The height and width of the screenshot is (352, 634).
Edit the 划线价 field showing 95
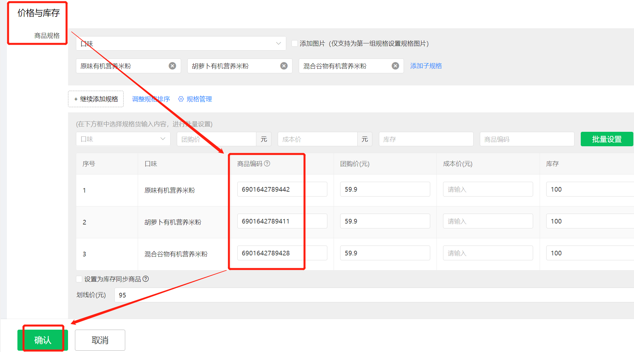[x=374, y=295]
